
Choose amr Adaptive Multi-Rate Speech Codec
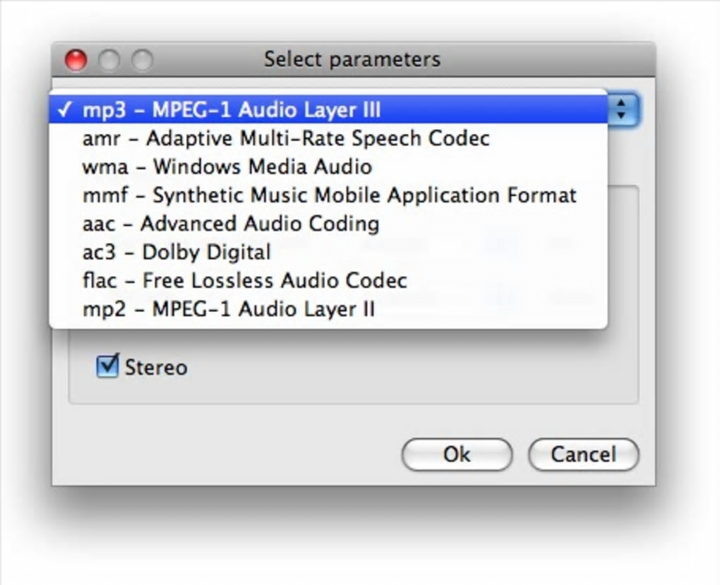point(286,138)
